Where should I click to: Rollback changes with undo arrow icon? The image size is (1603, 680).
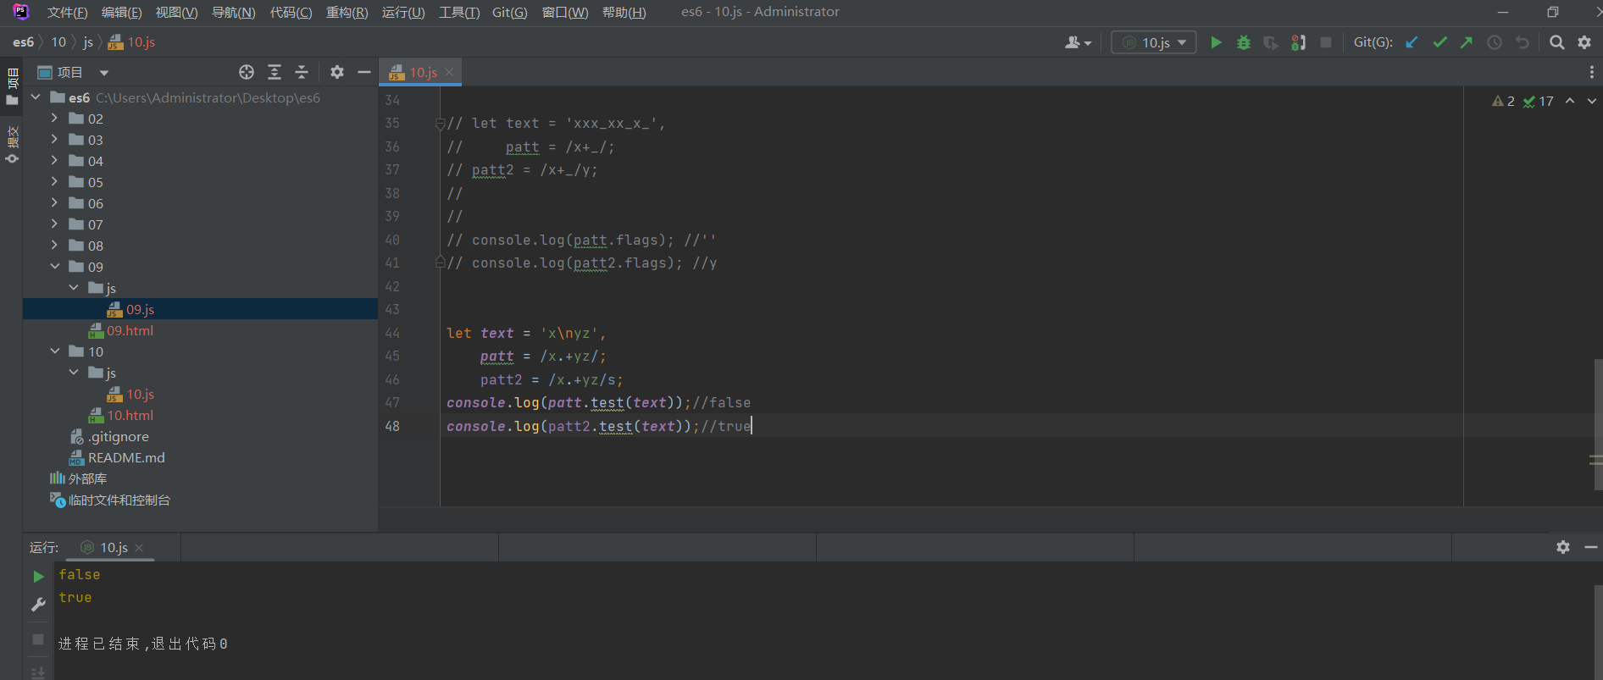point(1523,42)
